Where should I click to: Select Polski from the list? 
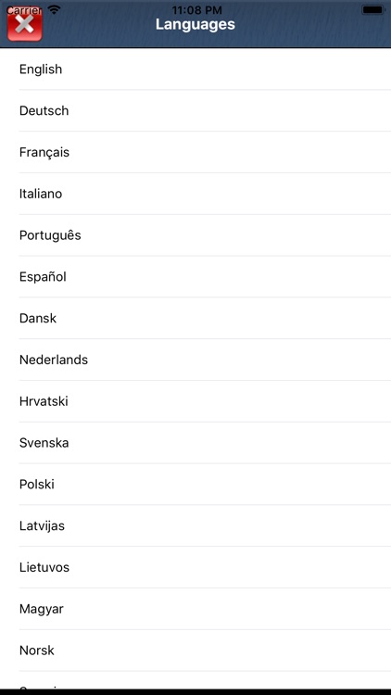click(195, 484)
